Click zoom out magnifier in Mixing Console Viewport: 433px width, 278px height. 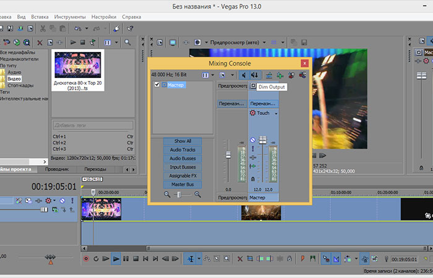[167, 195]
